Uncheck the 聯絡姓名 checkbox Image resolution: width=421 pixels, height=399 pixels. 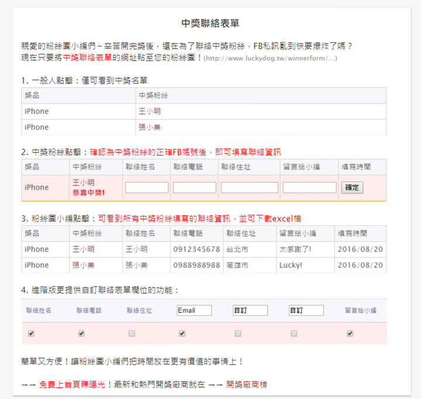(x=31, y=333)
